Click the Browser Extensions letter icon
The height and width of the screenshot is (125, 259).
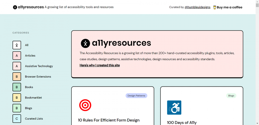coord(17,77)
